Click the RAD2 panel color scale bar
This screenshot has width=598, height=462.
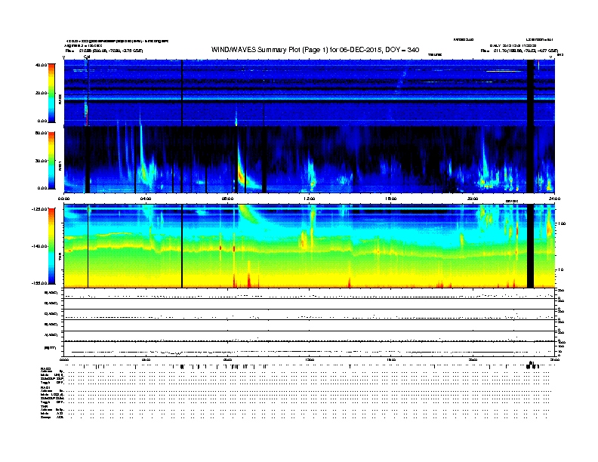click(x=51, y=93)
